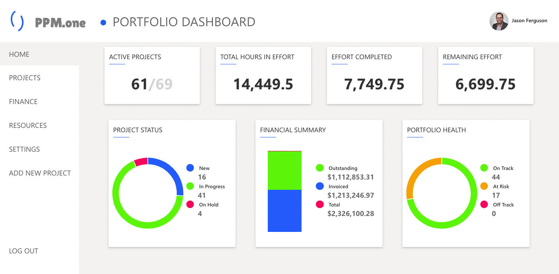Screen dimensions: 559x274
Task: Click Jason Ferguson's profile avatar
Action: (499, 21)
